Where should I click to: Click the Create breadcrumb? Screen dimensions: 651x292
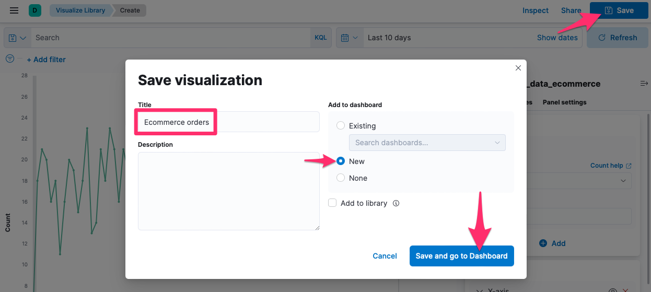(130, 10)
